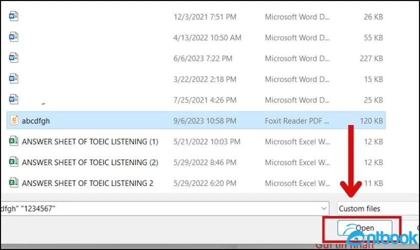Click Excel icon of TOEIC LISTENING (1)
This screenshot has height=250, width=420.
click(14, 141)
